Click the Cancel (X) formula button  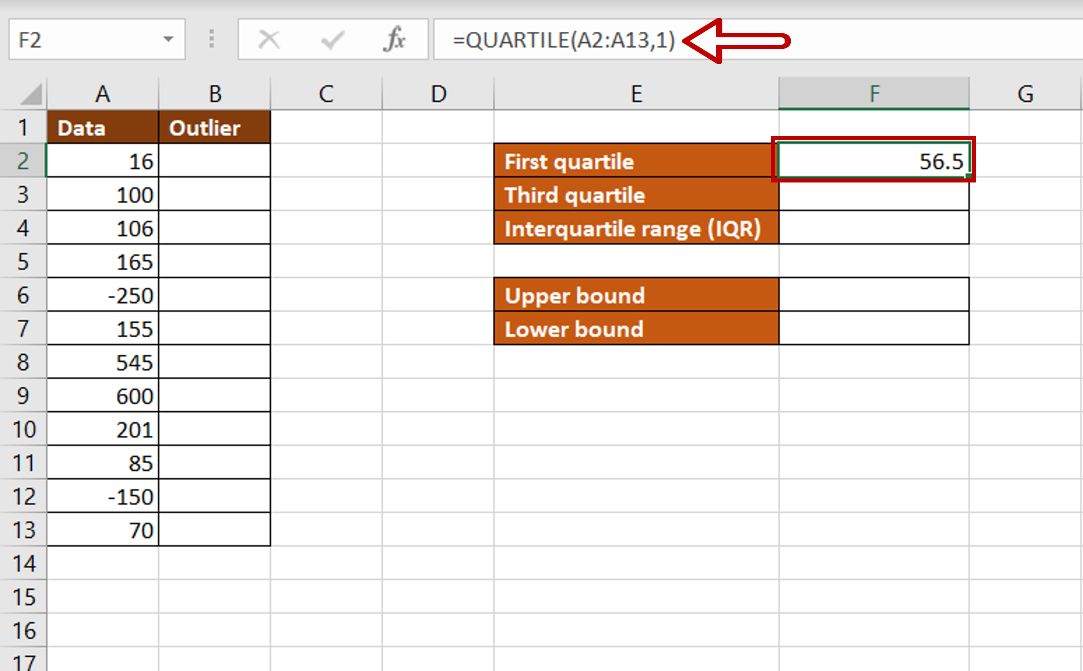coord(269,40)
